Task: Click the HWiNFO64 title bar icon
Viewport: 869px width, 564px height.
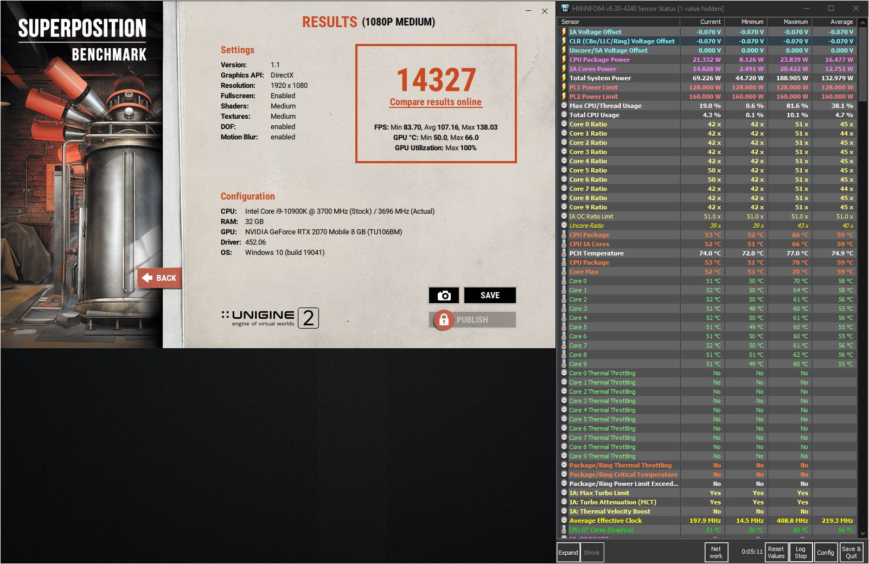Action: (x=565, y=8)
